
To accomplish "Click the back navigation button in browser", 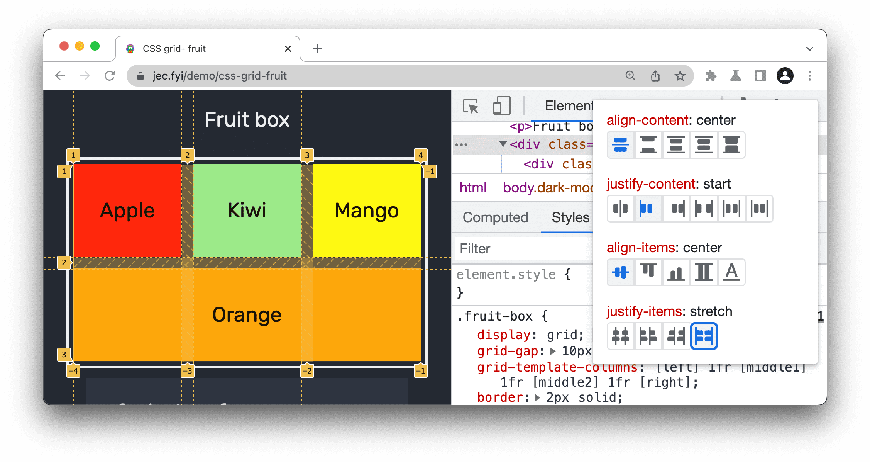I will coord(62,75).
